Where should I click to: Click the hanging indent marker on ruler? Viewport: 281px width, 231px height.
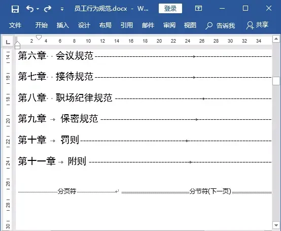(17, 44)
